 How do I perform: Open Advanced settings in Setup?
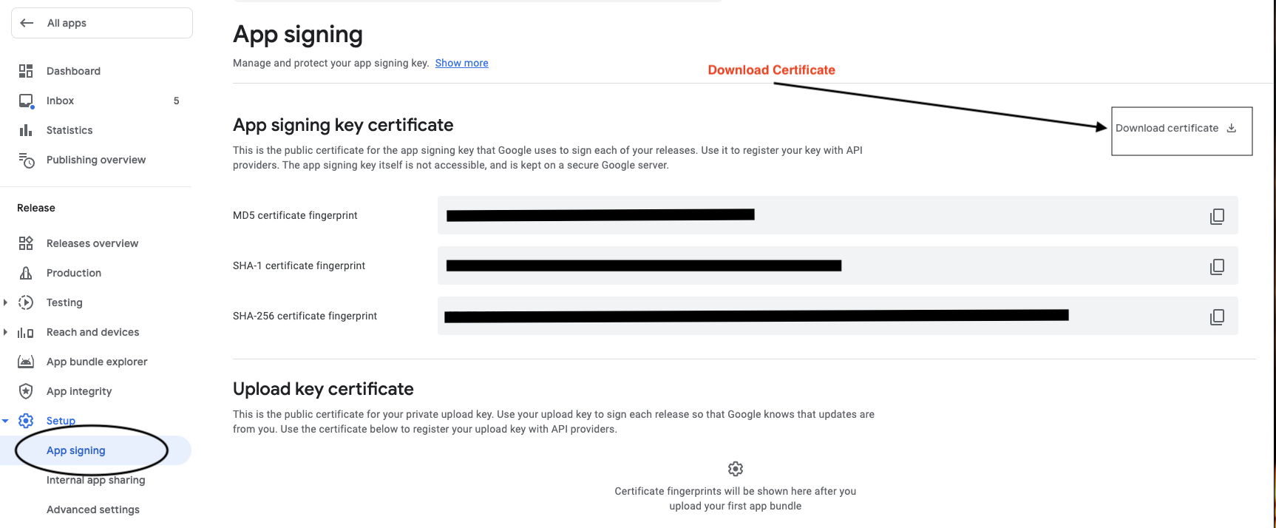(92, 510)
